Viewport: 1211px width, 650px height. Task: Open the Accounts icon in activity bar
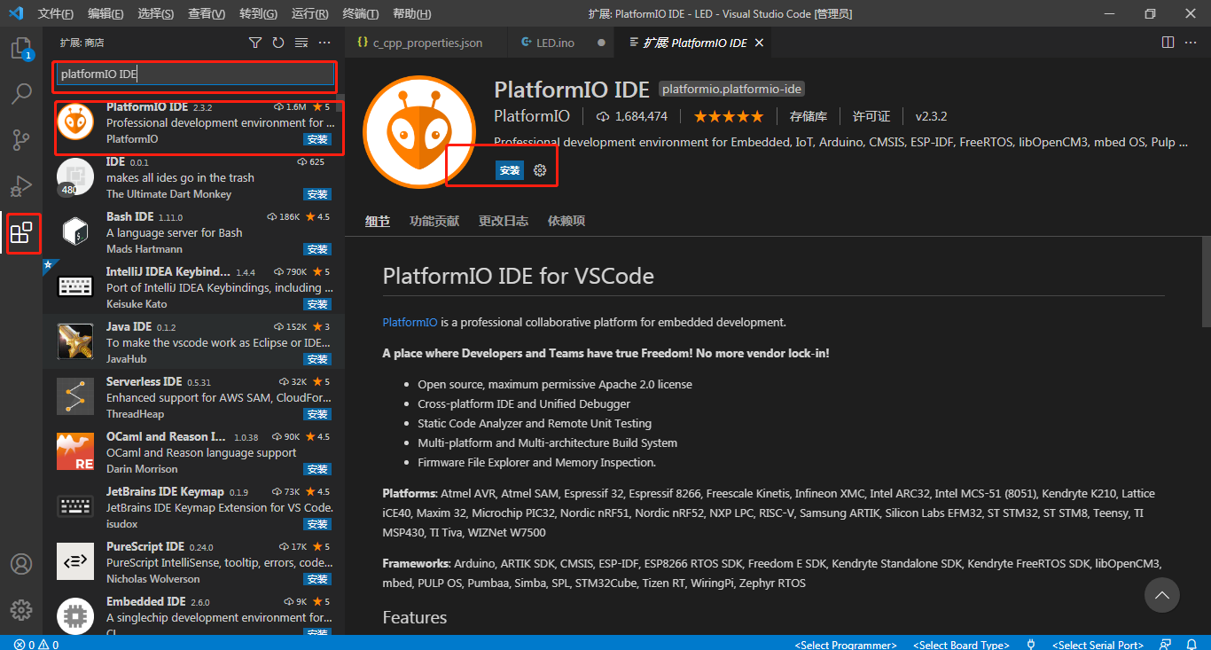(21, 564)
